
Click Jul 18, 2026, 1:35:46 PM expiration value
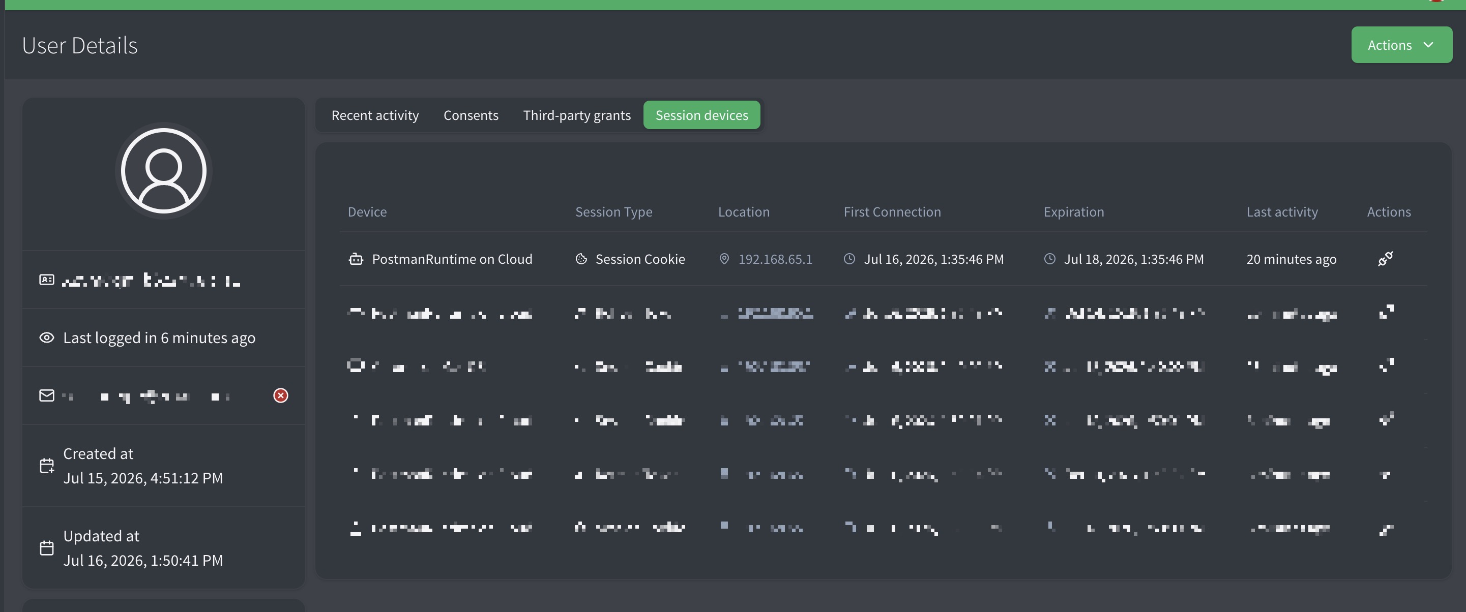(x=1134, y=259)
